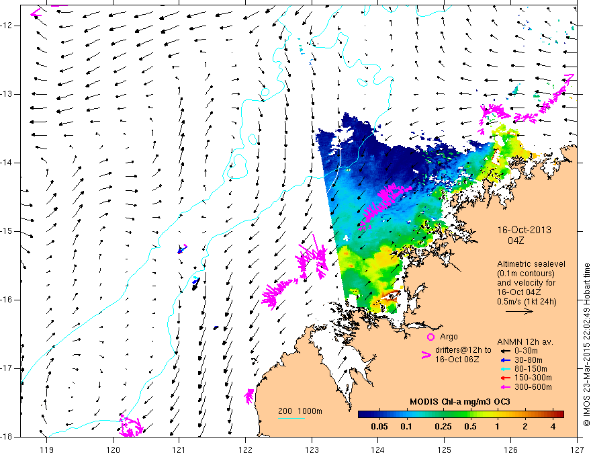Viewport: 591px width, 457px height.
Task: Click the -14 latitude axis label
Action: pos(7,163)
